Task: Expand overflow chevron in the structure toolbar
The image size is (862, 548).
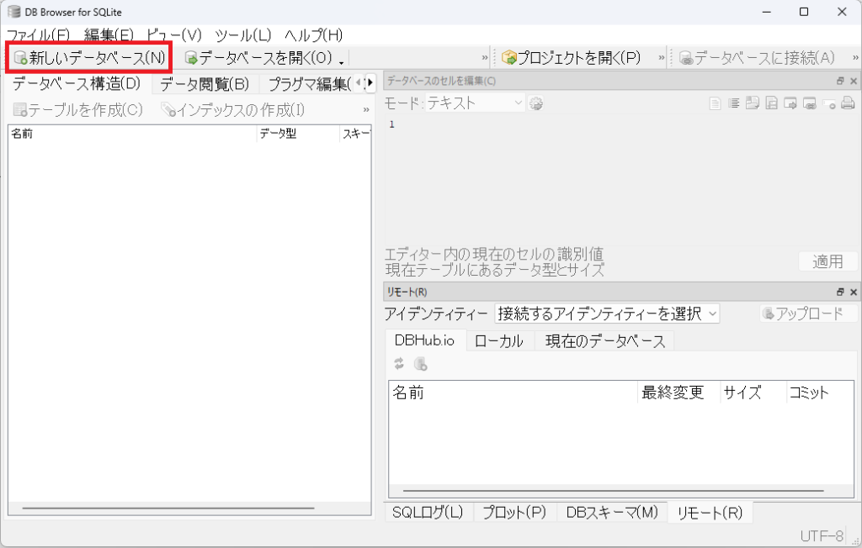Action: tap(366, 110)
